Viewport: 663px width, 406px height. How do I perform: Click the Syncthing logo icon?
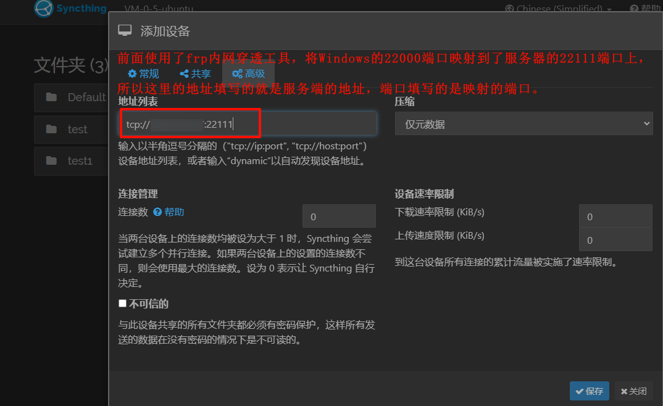(43, 8)
